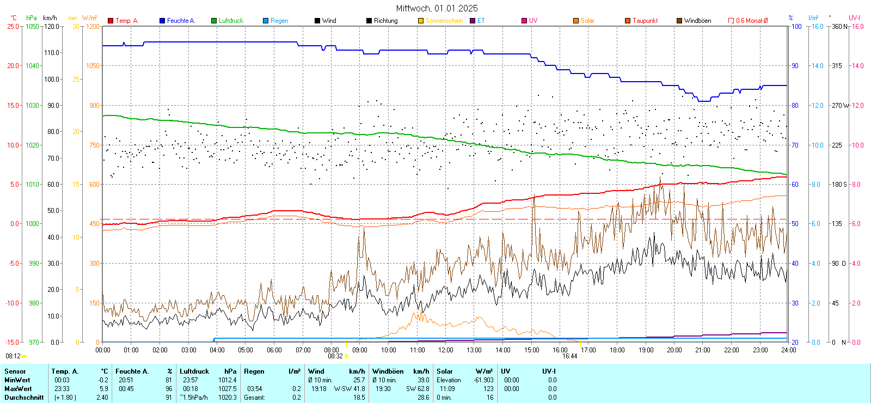Click the purple ET legend square
871x403 pixels.
473,21
